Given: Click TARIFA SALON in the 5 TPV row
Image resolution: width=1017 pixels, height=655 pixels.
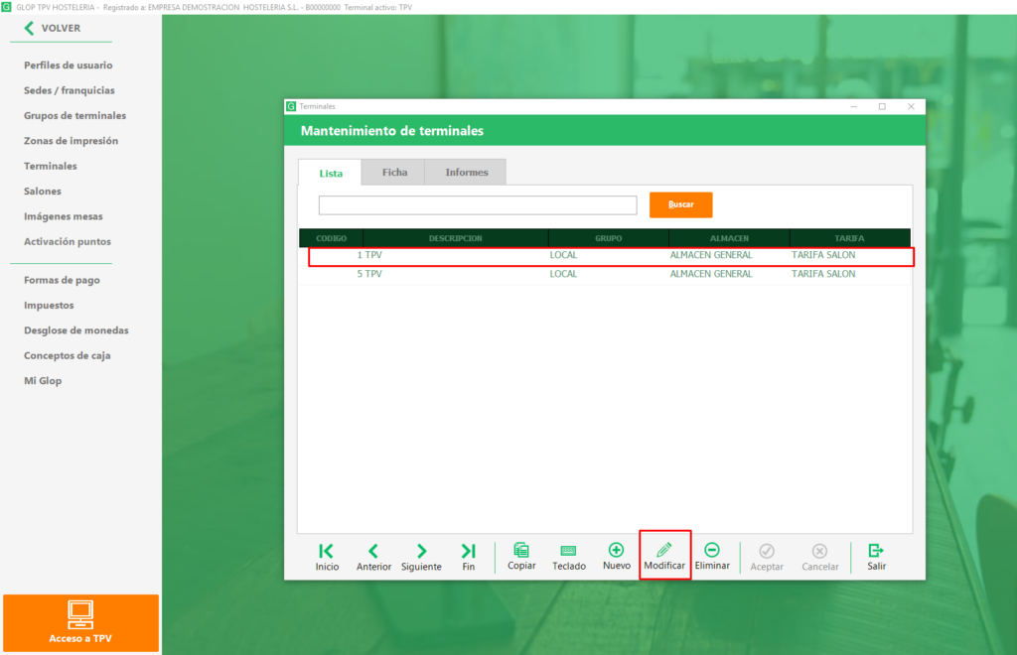Looking at the screenshot, I should pos(823,274).
